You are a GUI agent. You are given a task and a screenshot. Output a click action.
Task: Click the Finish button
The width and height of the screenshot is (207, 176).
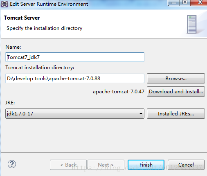click(146, 165)
